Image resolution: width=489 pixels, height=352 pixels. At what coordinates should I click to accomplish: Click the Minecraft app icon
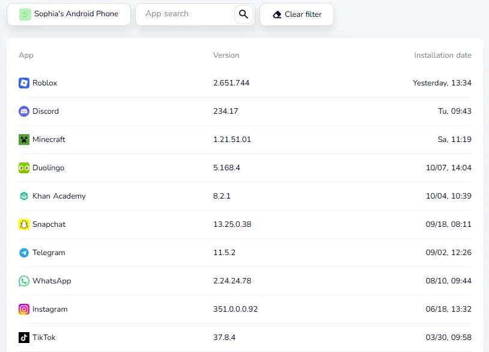coord(24,140)
